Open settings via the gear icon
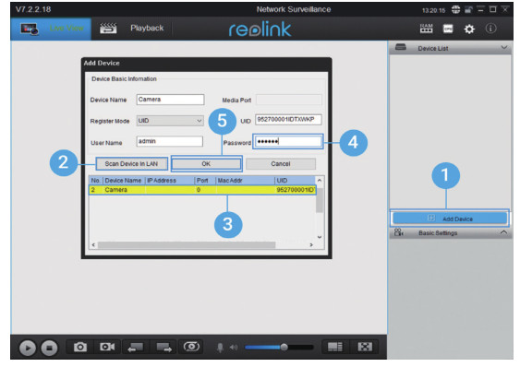The height and width of the screenshot is (367, 520). pos(469,30)
